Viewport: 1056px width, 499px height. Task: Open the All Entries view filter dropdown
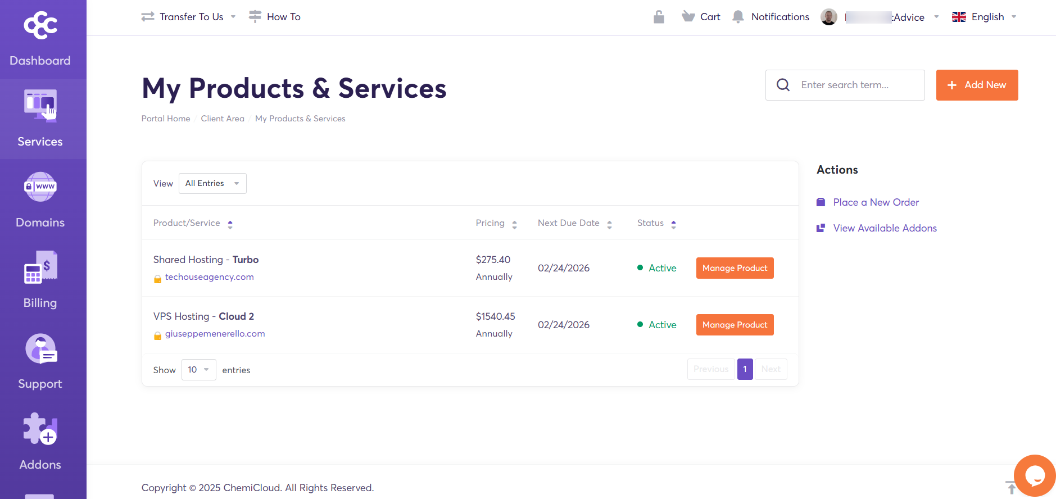(212, 184)
